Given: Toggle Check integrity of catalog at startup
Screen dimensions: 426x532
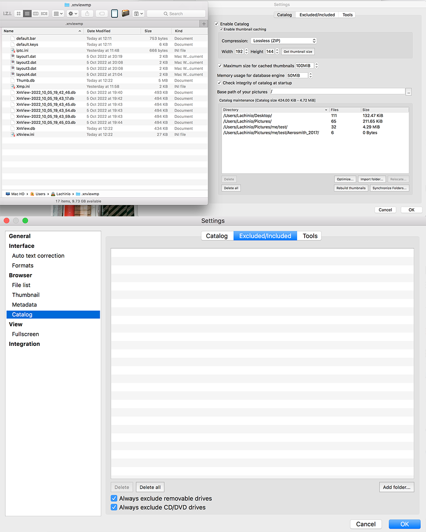Looking at the screenshot, I should point(219,83).
